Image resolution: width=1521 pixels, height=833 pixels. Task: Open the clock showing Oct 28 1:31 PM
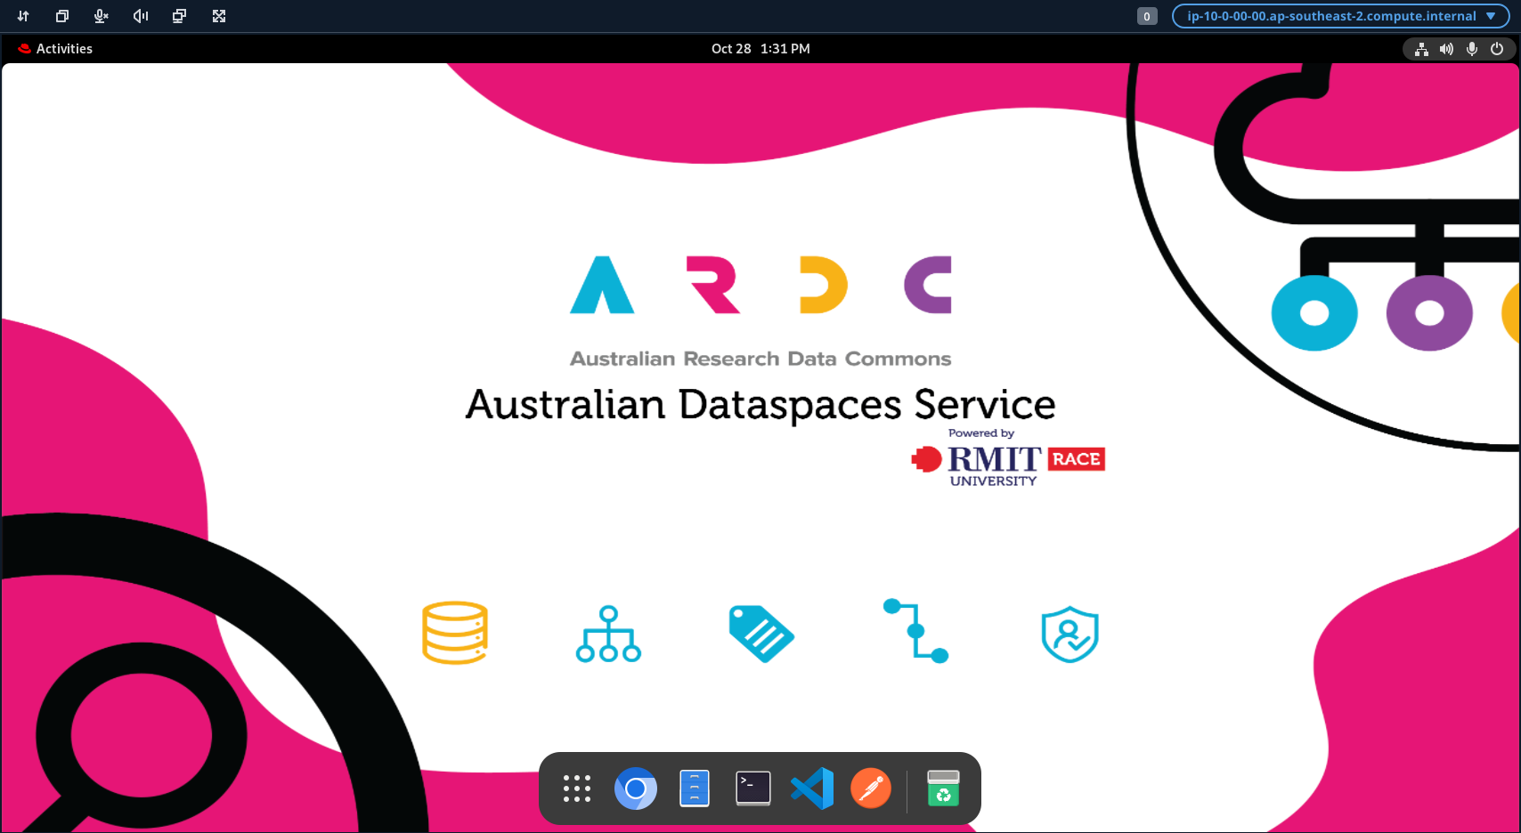[x=760, y=49]
